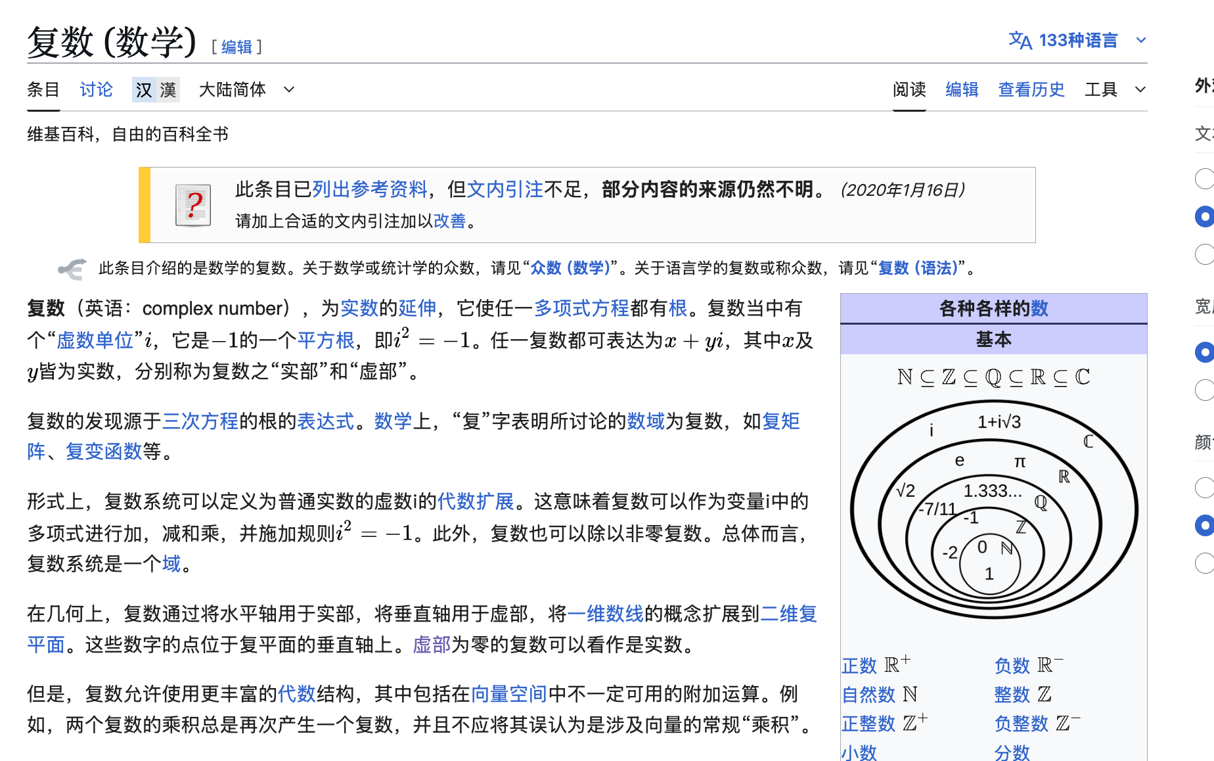The height and width of the screenshot is (761, 1214).
Task: Open the 复变函数 link
Action: pyautogui.click(x=104, y=451)
